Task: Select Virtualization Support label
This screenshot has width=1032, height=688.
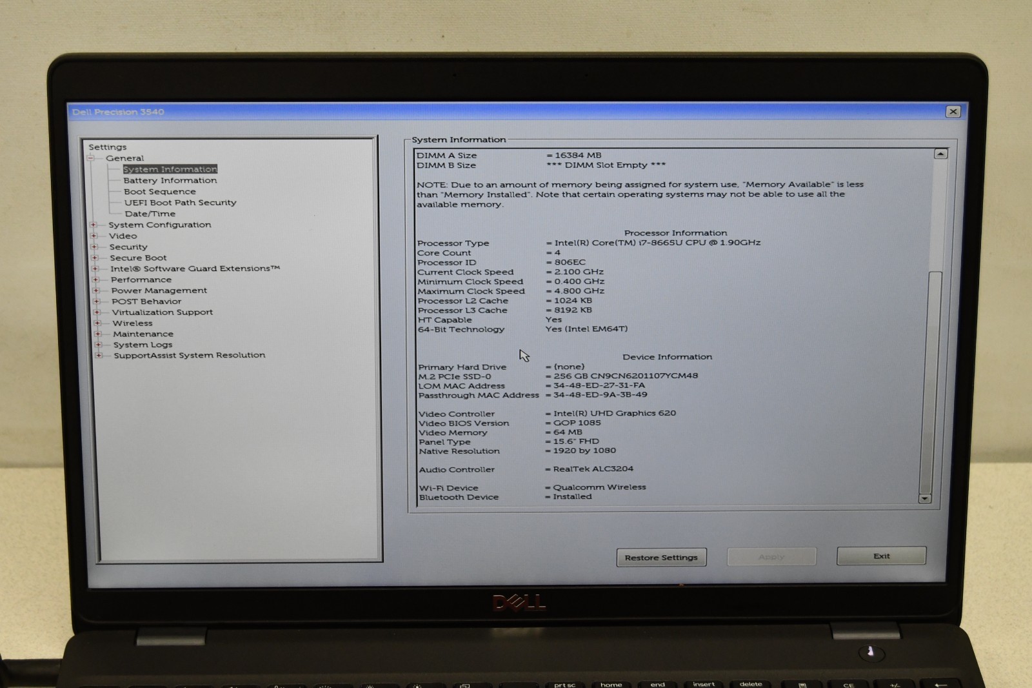Action: (x=163, y=312)
